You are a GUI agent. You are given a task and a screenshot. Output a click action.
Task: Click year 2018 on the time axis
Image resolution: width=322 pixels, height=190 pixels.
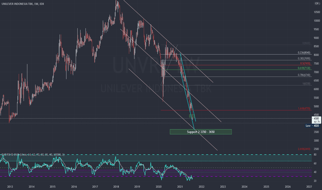[116, 187]
